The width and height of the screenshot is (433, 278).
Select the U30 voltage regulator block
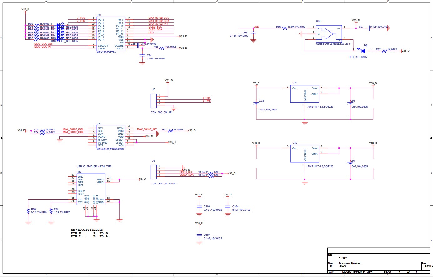tap(305, 153)
